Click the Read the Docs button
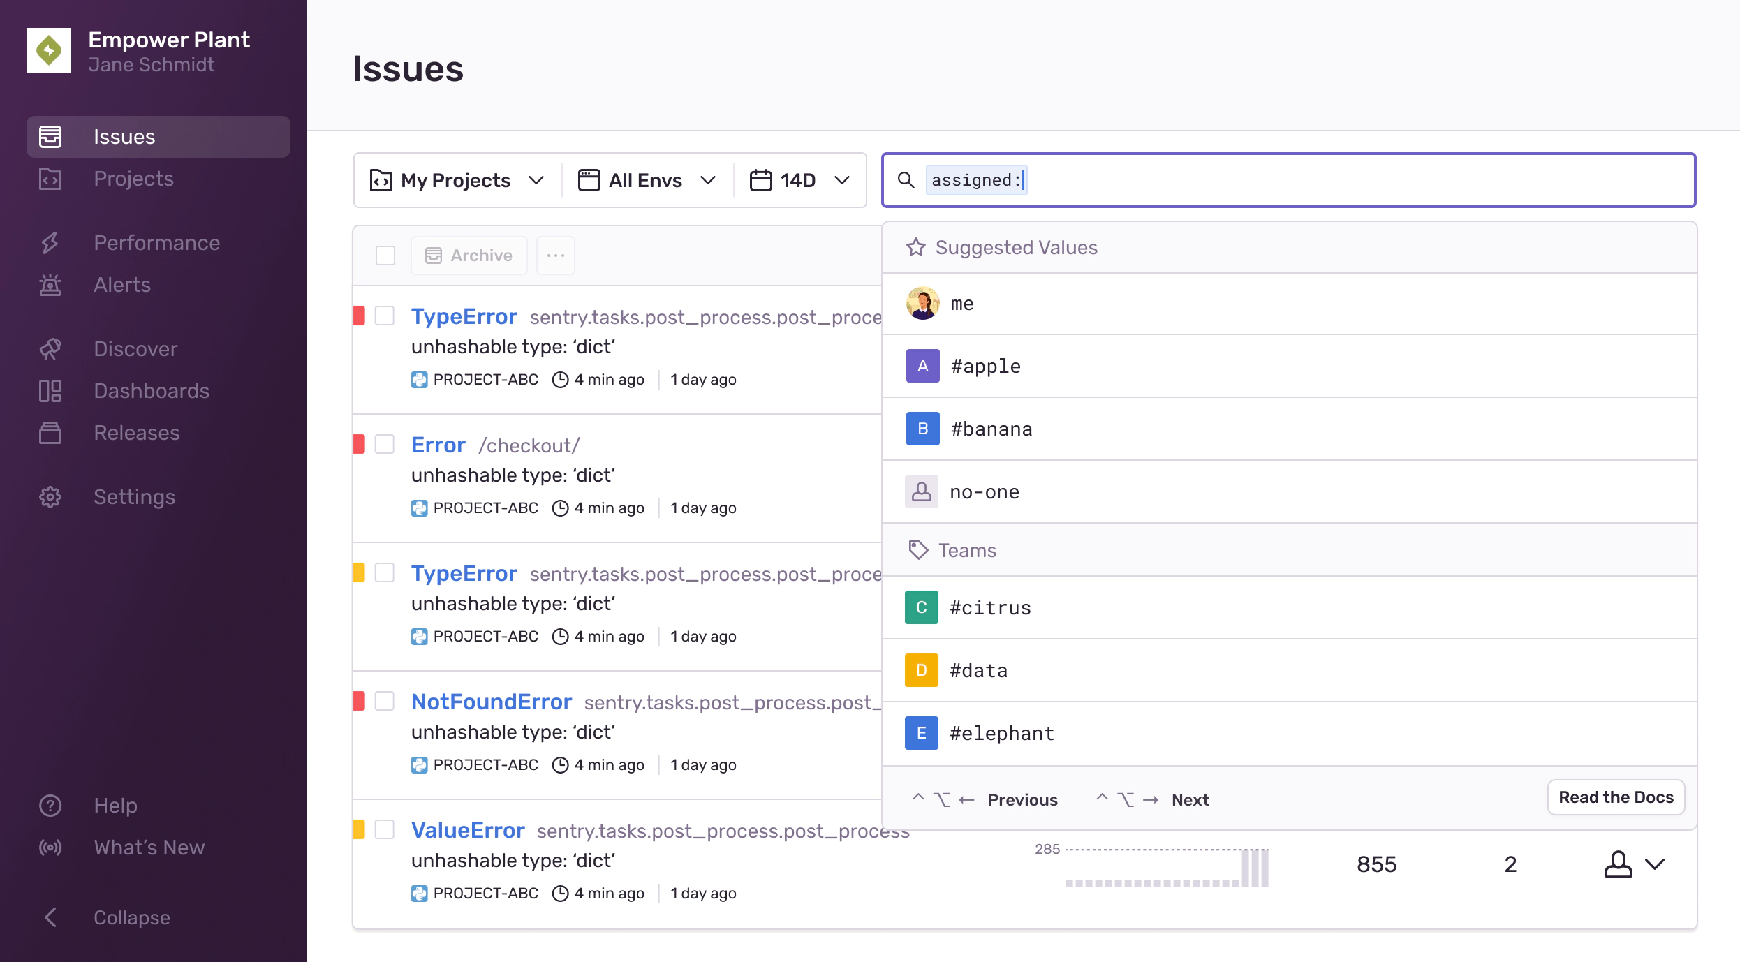Image resolution: width=1740 pixels, height=962 pixels. pos(1616,797)
